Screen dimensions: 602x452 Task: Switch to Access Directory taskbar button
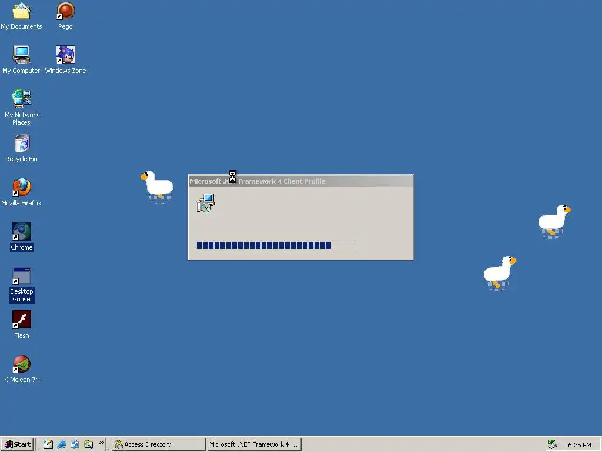pos(159,444)
